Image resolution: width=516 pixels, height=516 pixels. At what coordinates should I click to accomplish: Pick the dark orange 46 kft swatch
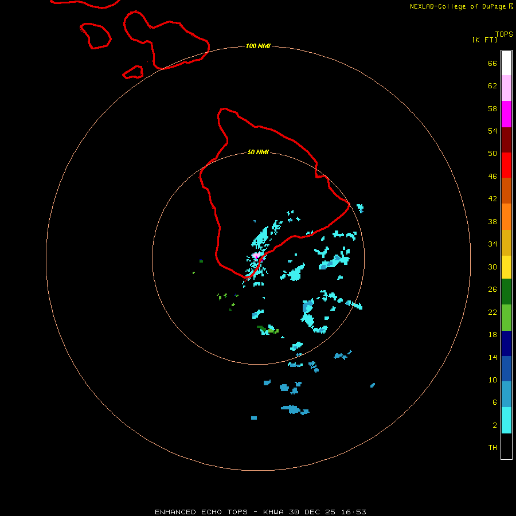pos(506,190)
